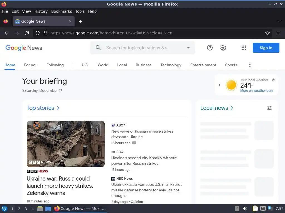Click the Google News search magnifier icon
The height and width of the screenshot is (213, 285).
point(98,48)
